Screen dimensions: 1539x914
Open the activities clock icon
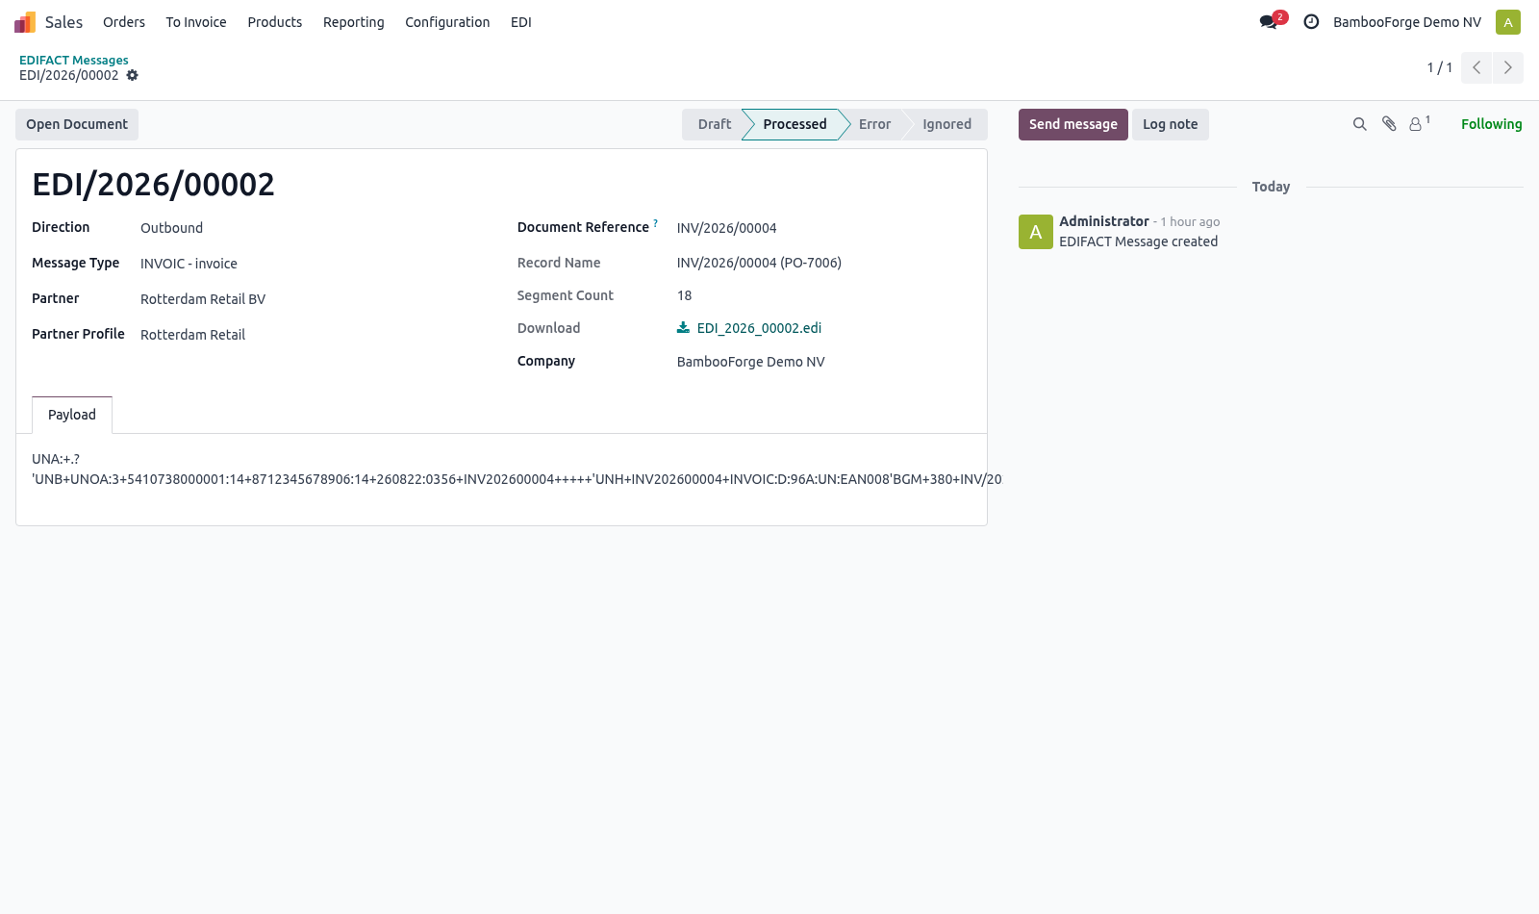[x=1311, y=22]
